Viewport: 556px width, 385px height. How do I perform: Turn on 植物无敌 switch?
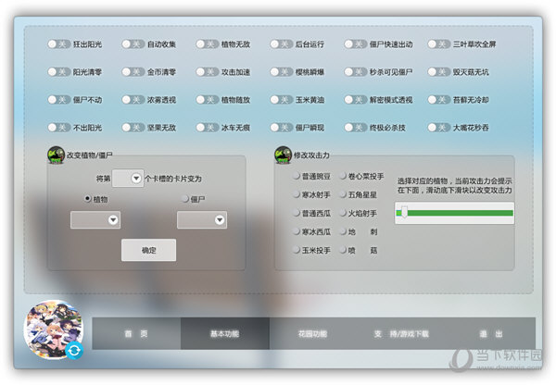[208, 43]
